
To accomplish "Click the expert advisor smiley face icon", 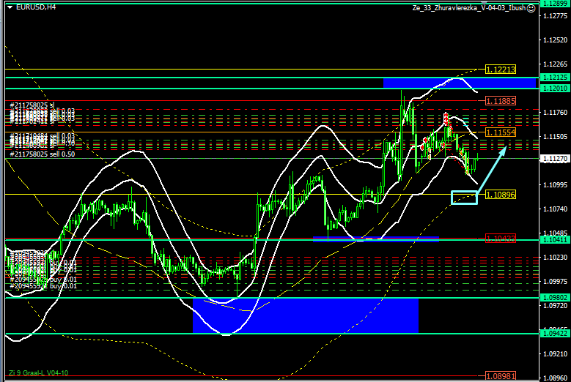I will 531,8.
